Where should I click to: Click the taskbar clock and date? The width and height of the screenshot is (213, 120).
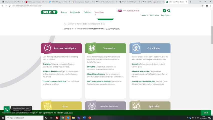click(203, 118)
